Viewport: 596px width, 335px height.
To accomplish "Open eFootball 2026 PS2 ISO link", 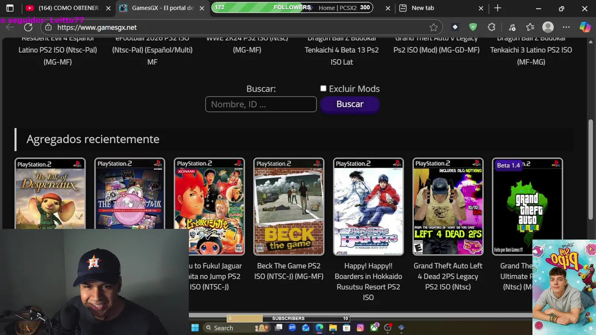I will (x=152, y=50).
